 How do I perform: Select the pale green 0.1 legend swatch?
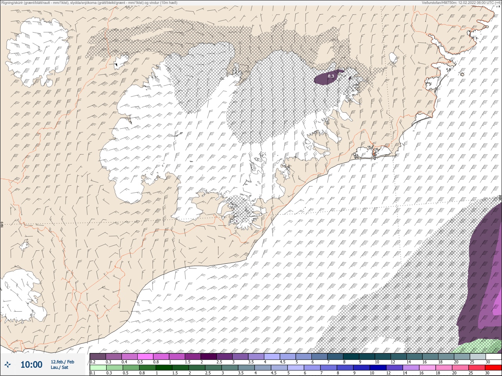coord(98,368)
